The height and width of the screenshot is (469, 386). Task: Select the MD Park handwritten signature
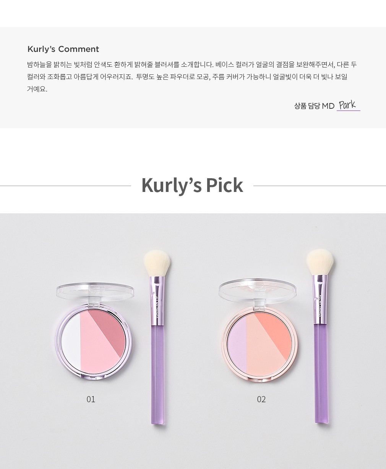[348, 105]
